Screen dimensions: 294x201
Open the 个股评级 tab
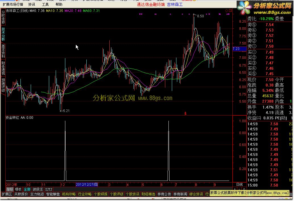[x=117, y=194]
